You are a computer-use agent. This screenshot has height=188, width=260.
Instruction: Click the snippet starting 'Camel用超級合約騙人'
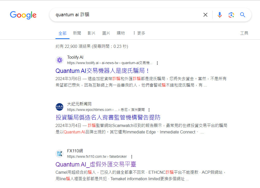click(140, 176)
